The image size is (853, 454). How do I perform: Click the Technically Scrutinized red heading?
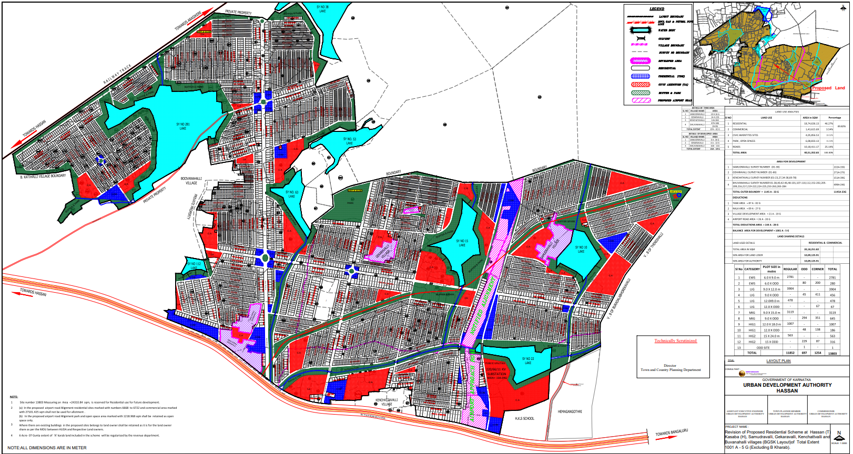click(x=675, y=341)
